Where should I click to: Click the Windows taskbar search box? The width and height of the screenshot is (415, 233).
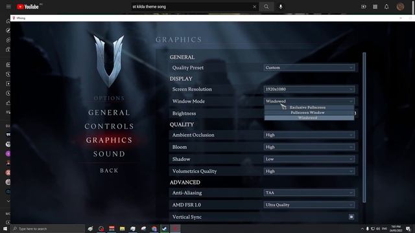click(47, 228)
